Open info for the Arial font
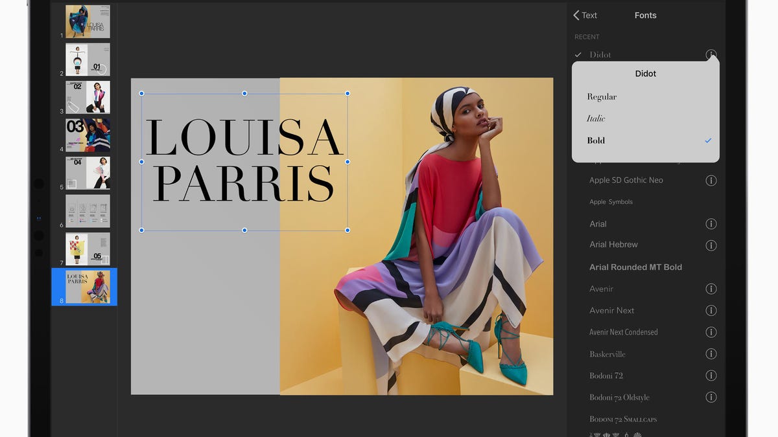The image size is (778, 437). point(711,223)
